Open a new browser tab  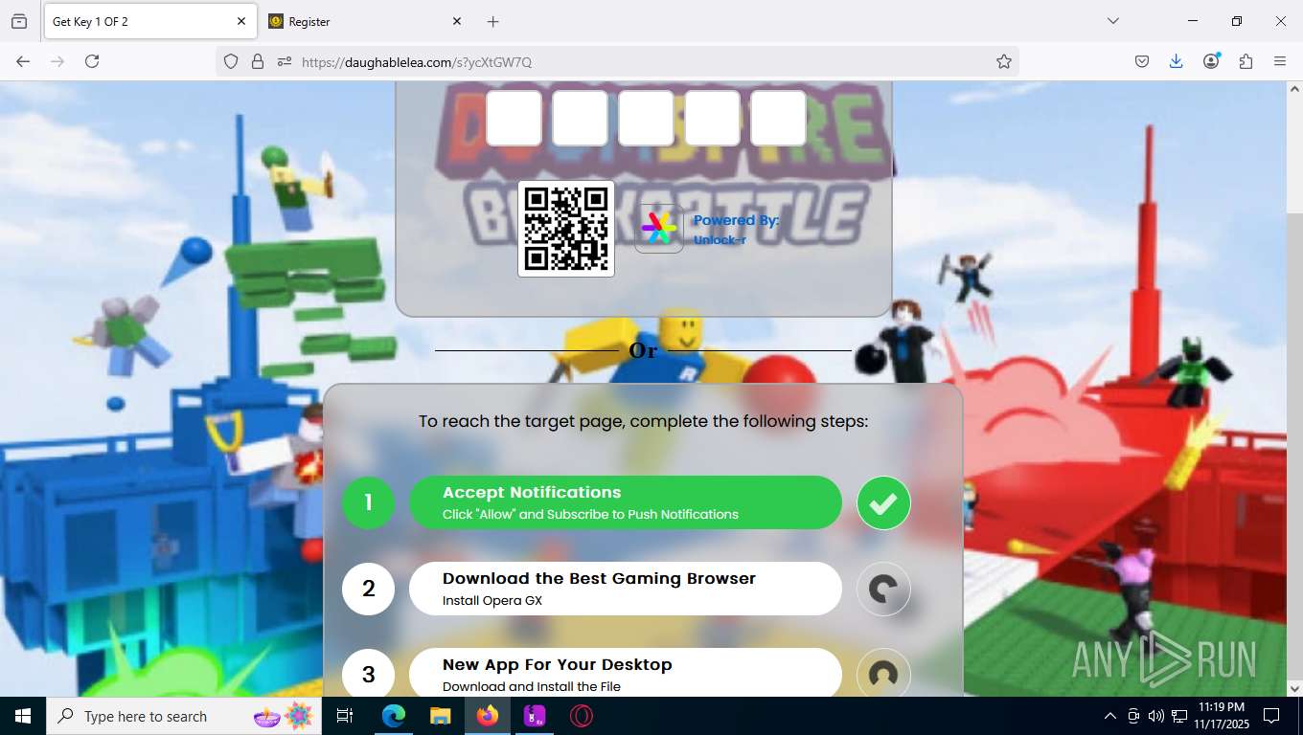(x=492, y=21)
